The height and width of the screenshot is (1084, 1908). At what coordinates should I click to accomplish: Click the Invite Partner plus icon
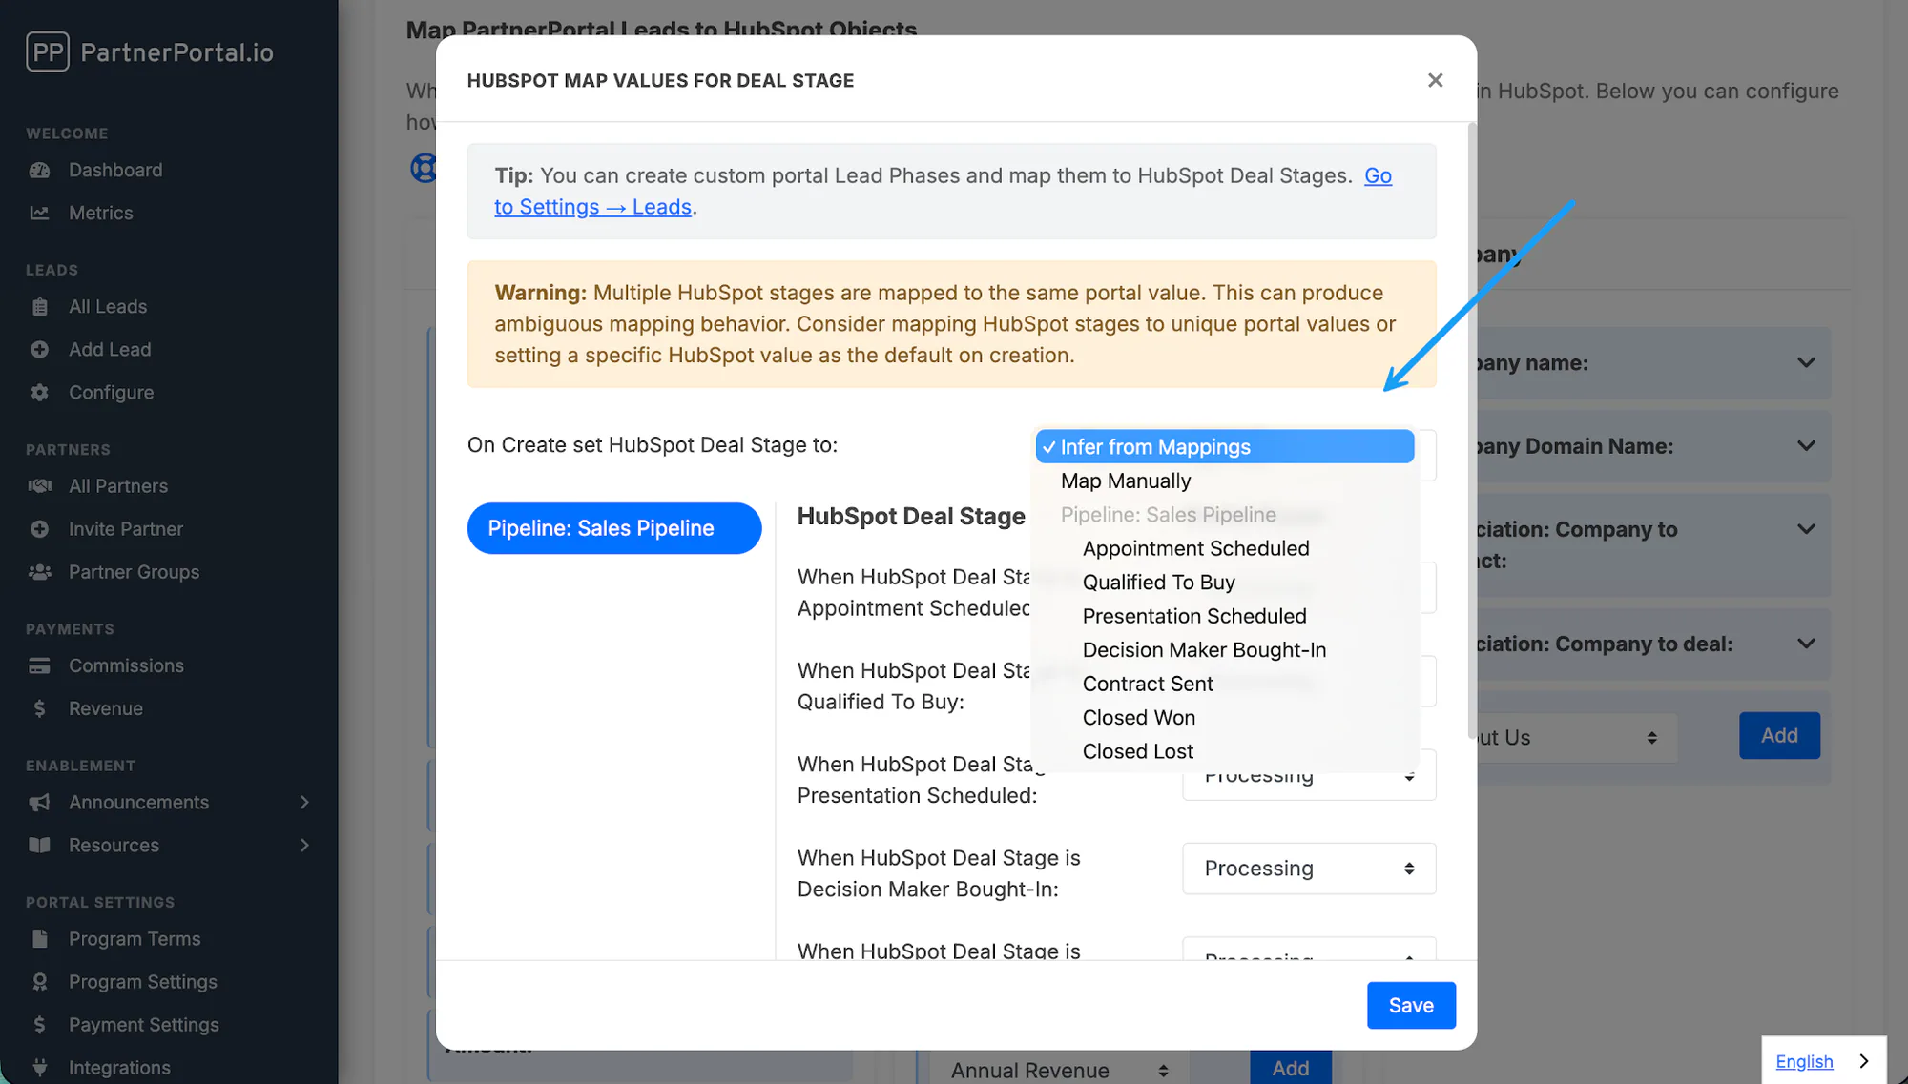pyautogui.click(x=39, y=528)
